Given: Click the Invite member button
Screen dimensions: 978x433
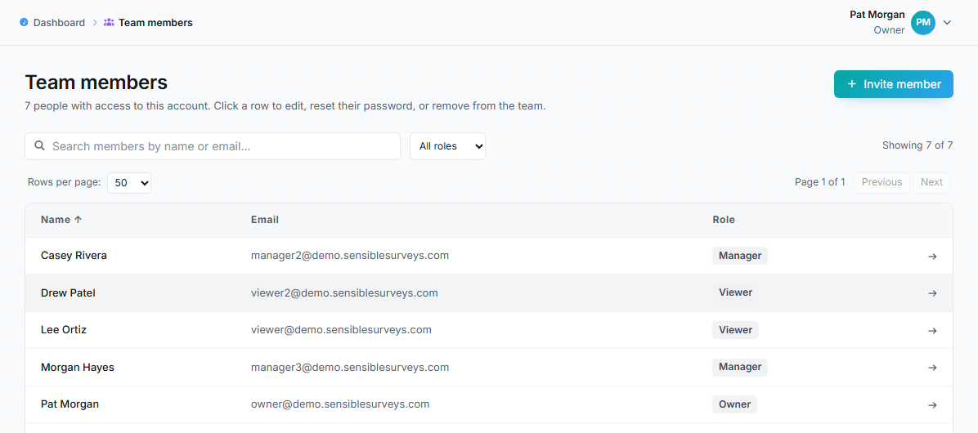Looking at the screenshot, I should (x=893, y=84).
